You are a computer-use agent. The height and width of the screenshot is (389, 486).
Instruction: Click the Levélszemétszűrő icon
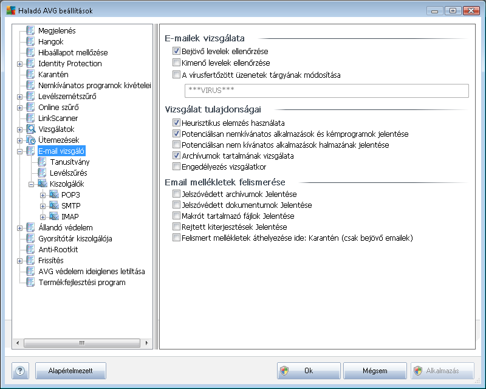(30, 96)
